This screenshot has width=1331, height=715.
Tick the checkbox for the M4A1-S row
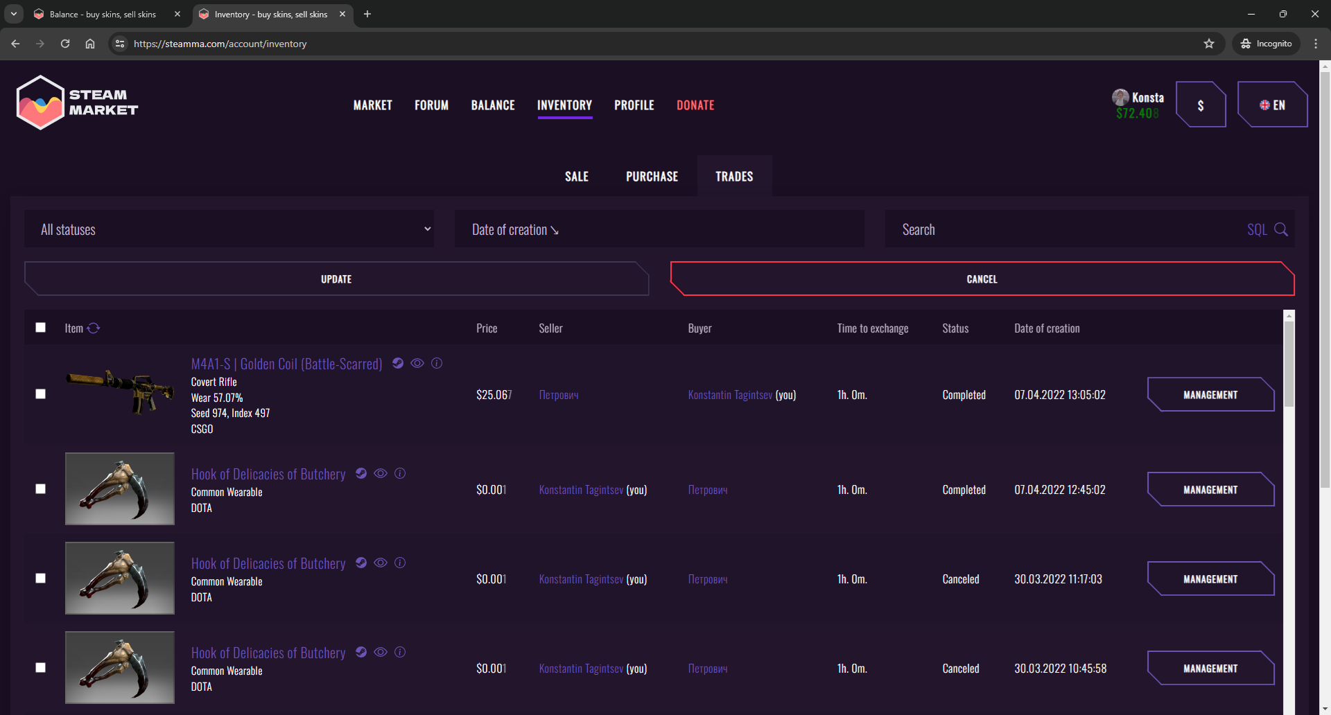click(x=41, y=394)
